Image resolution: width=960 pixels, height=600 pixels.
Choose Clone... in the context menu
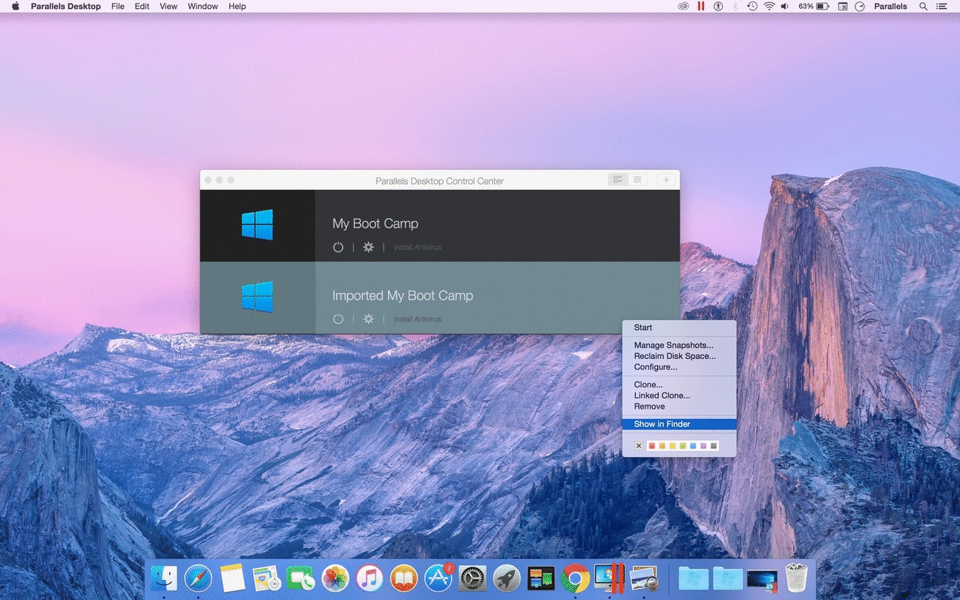coord(679,384)
